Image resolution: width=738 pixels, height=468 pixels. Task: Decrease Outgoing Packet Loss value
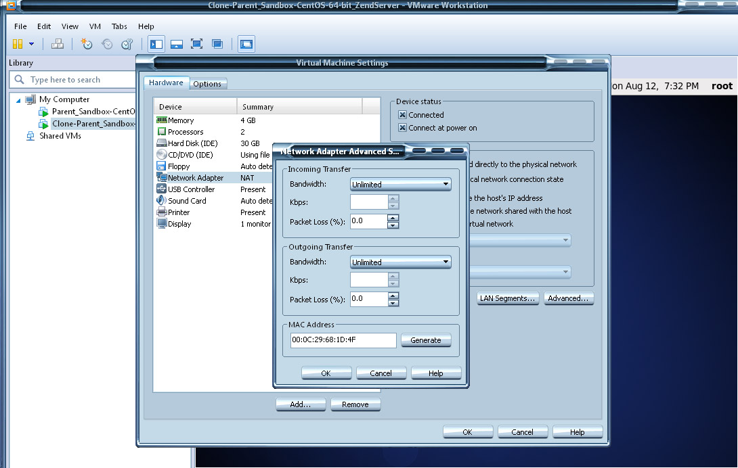coord(393,303)
